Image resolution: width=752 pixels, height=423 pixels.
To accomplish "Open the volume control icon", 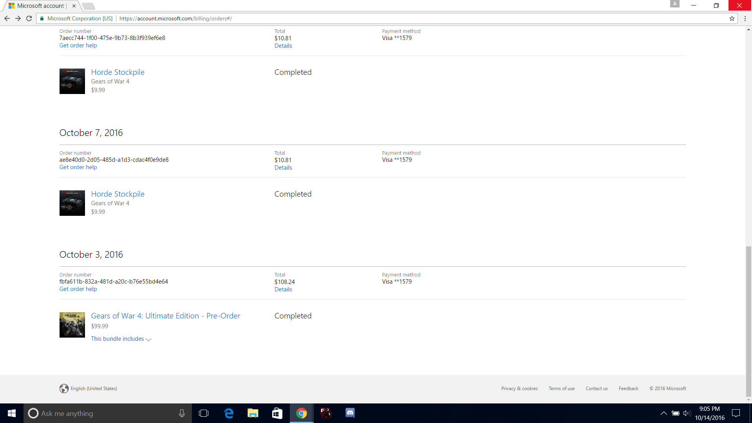I will 687,413.
